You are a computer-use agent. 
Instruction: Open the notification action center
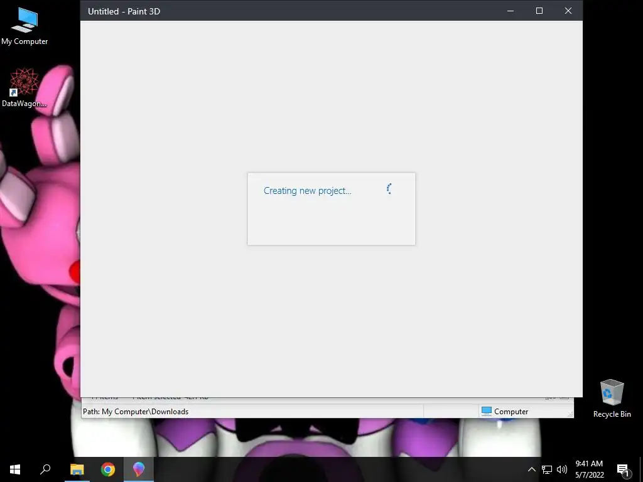click(x=623, y=469)
